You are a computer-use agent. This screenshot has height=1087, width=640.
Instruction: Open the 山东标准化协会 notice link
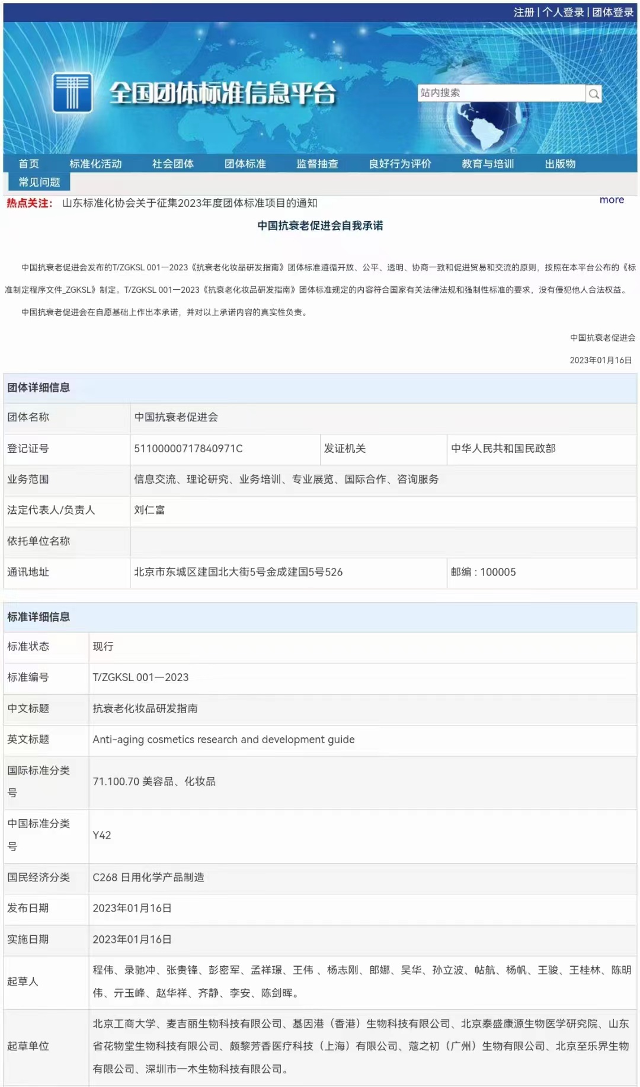click(x=190, y=203)
